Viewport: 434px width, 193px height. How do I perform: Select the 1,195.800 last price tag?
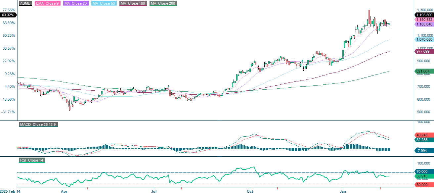424,15
